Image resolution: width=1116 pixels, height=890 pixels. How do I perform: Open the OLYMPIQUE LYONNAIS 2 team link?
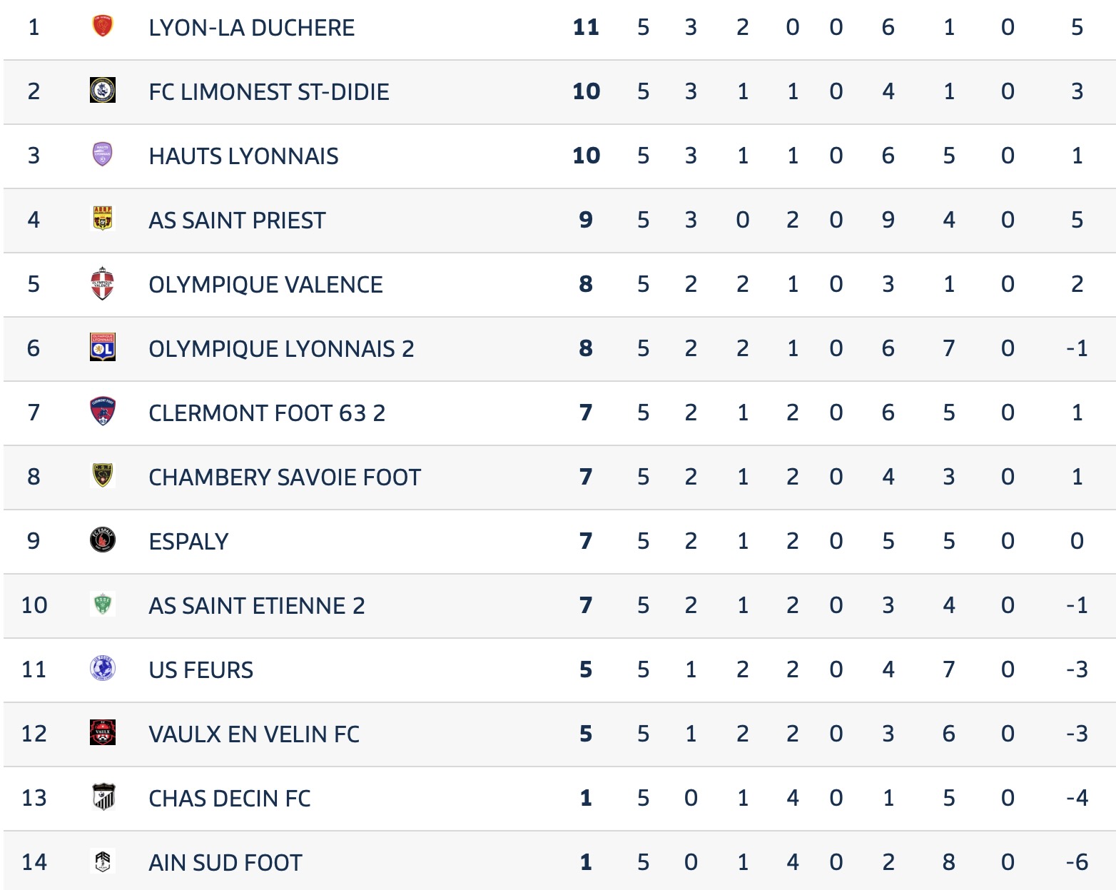(x=281, y=349)
